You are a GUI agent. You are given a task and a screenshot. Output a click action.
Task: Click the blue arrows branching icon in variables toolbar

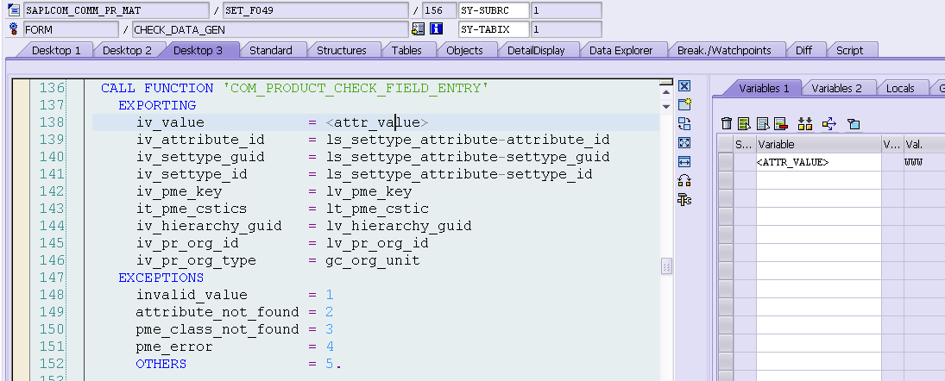(829, 124)
